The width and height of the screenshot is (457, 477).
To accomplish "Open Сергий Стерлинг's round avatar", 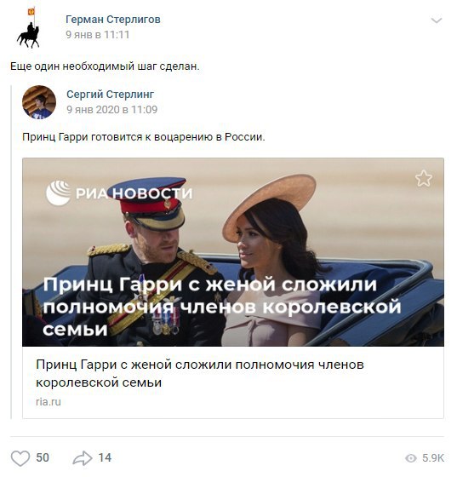I will tap(39, 102).
